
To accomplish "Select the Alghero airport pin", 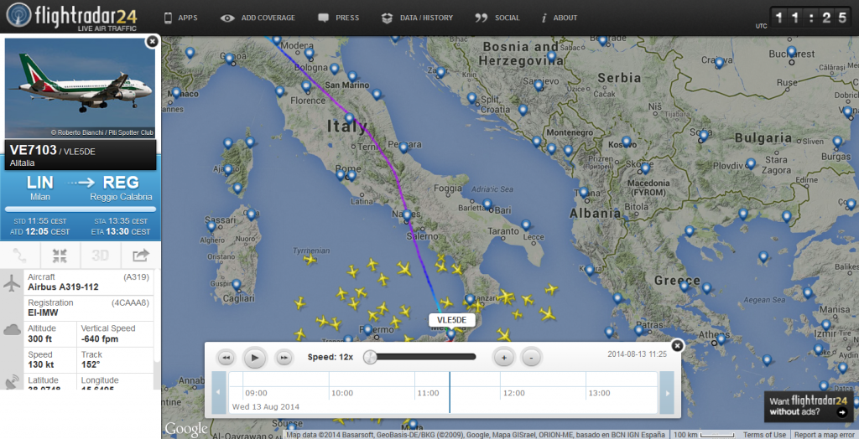I will [211, 225].
